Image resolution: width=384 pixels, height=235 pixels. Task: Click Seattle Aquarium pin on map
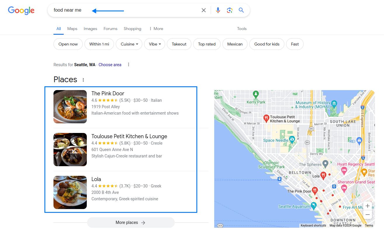click(x=314, y=206)
